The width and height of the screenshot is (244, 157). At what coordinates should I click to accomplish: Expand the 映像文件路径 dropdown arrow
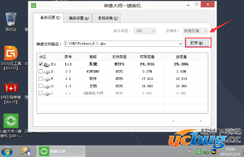[180, 44]
